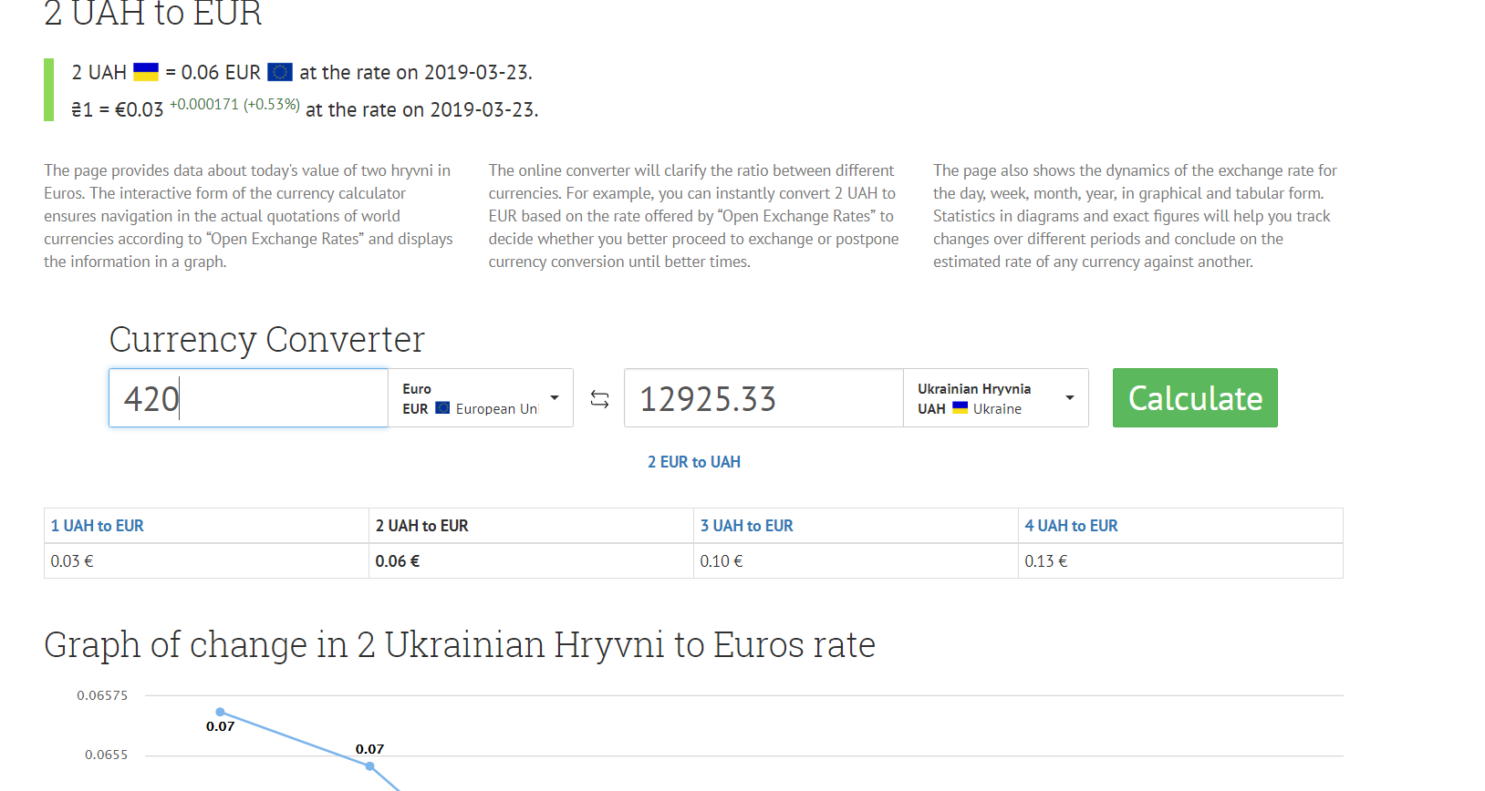Click the swap currencies arrows icon
Screen dimensions: 1485x791
click(599, 399)
